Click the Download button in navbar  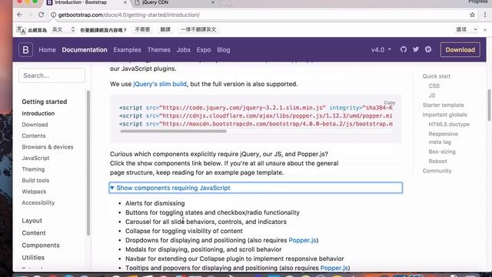(x=460, y=49)
